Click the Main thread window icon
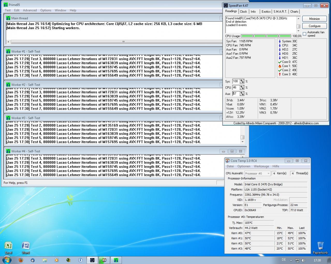The image size is (331, 264). [9, 18]
